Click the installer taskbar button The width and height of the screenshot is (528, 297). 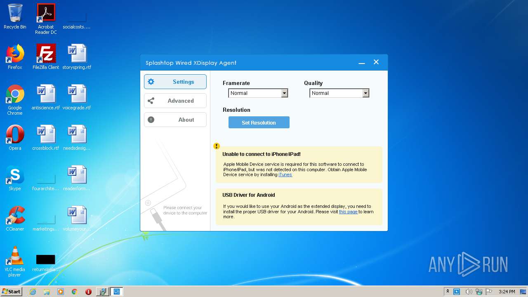(x=102, y=292)
